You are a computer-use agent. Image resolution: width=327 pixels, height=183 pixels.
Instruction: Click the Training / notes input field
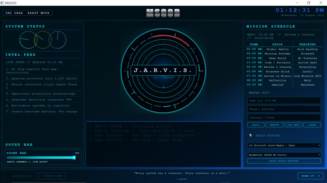(284, 118)
